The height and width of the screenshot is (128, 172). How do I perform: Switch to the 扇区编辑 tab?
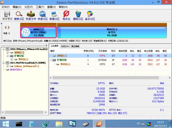tap(75, 46)
